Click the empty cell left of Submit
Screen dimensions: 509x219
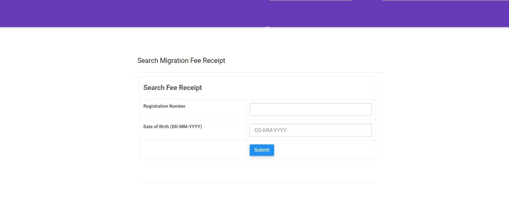point(193,150)
